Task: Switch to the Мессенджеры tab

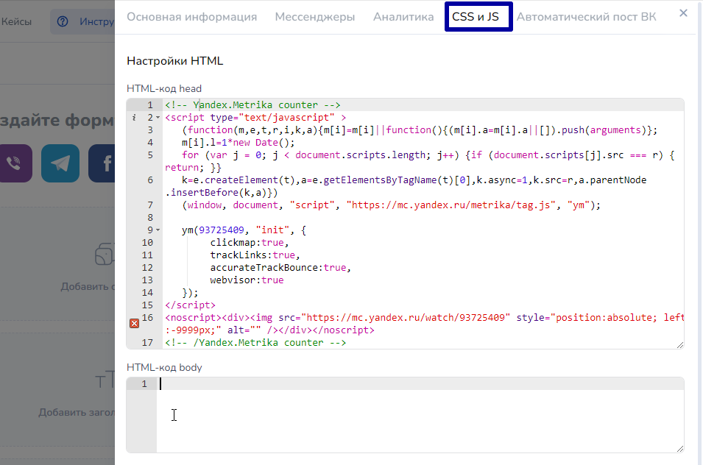Action: pos(315,17)
